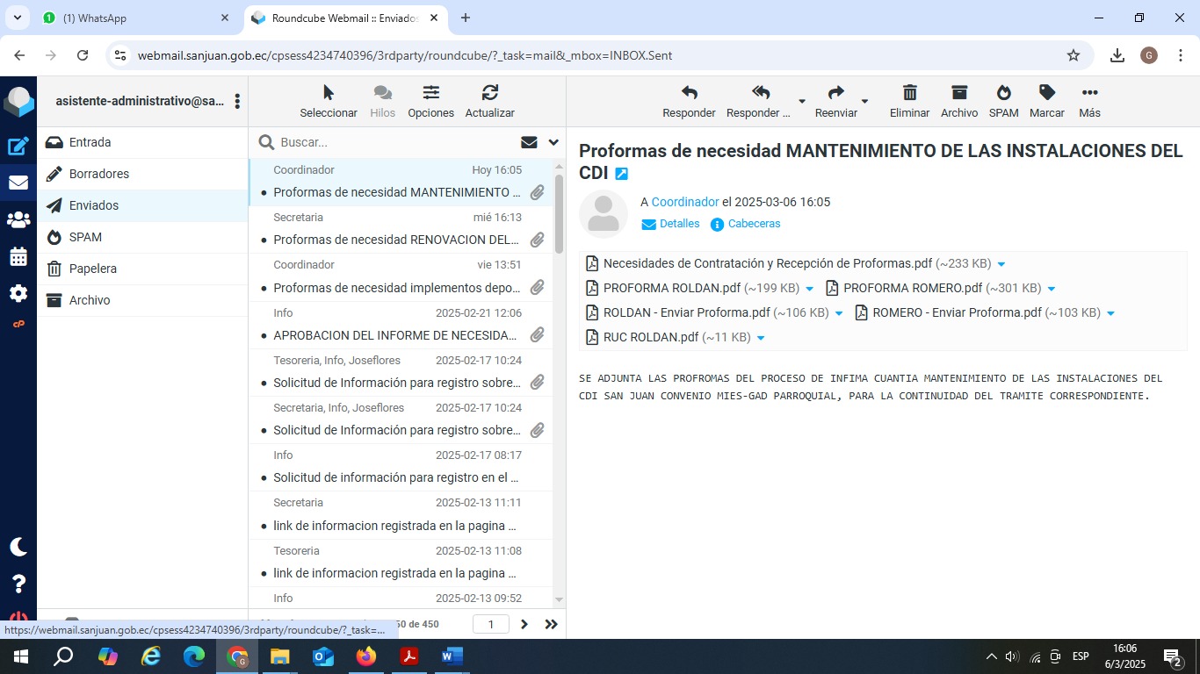
Task: Click the Responder reply icon
Action: [x=689, y=93]
